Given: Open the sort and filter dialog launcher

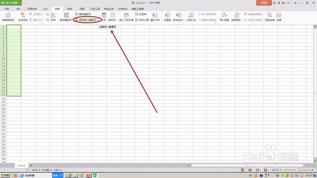Looking at the screenshot, I should (42, 23).
